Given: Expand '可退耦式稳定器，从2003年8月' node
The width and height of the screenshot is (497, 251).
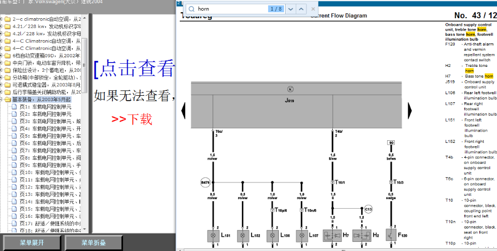Looking at the screenshot, I should click(x=1, y=85).
